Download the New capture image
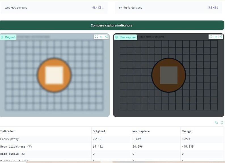 (x=216, y=37)
